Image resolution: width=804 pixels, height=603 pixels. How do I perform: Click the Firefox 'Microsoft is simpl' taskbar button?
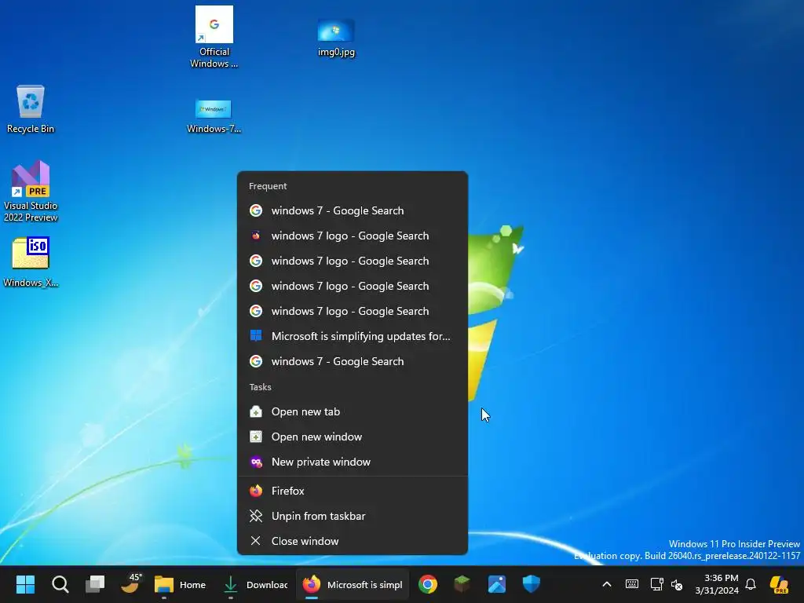[353, 584]
